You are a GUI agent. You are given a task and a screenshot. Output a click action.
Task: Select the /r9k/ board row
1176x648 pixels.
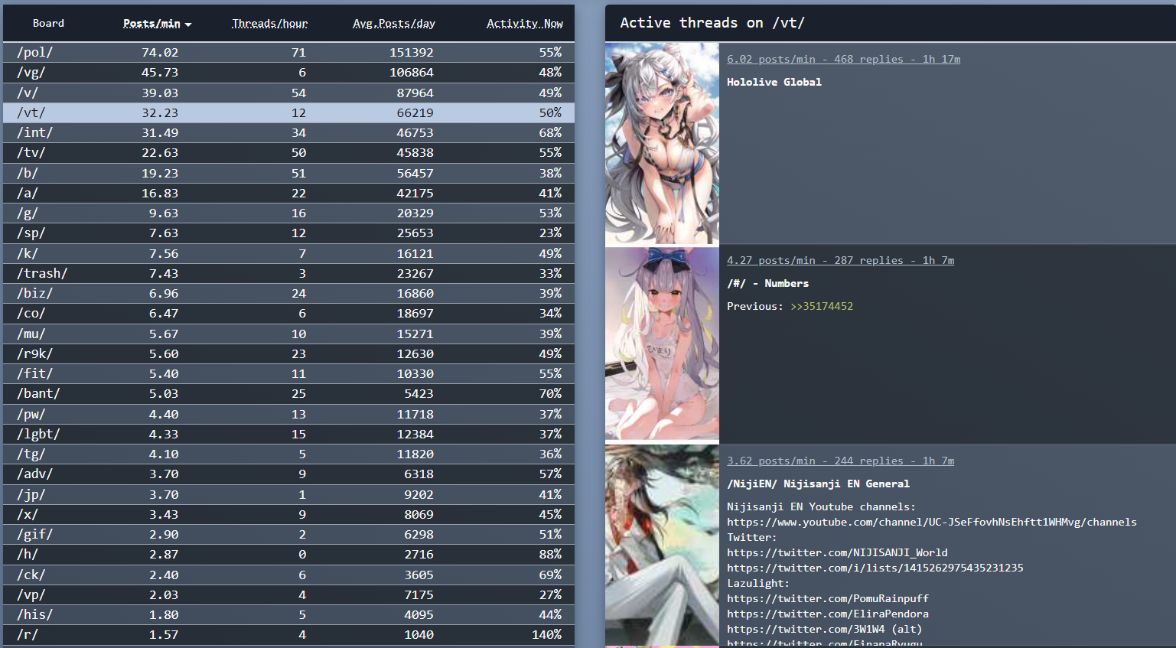288,353
